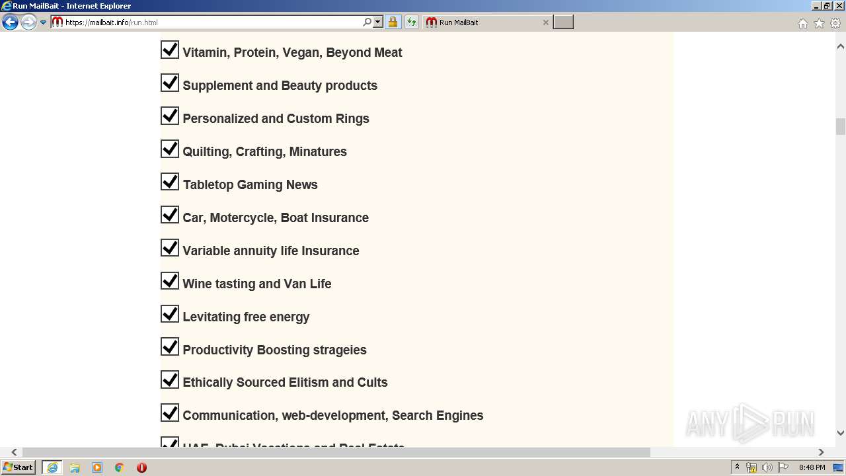Click the horizontal scrollbar thumb
Viewport: 846px width, 476px height.
(336, 452)
